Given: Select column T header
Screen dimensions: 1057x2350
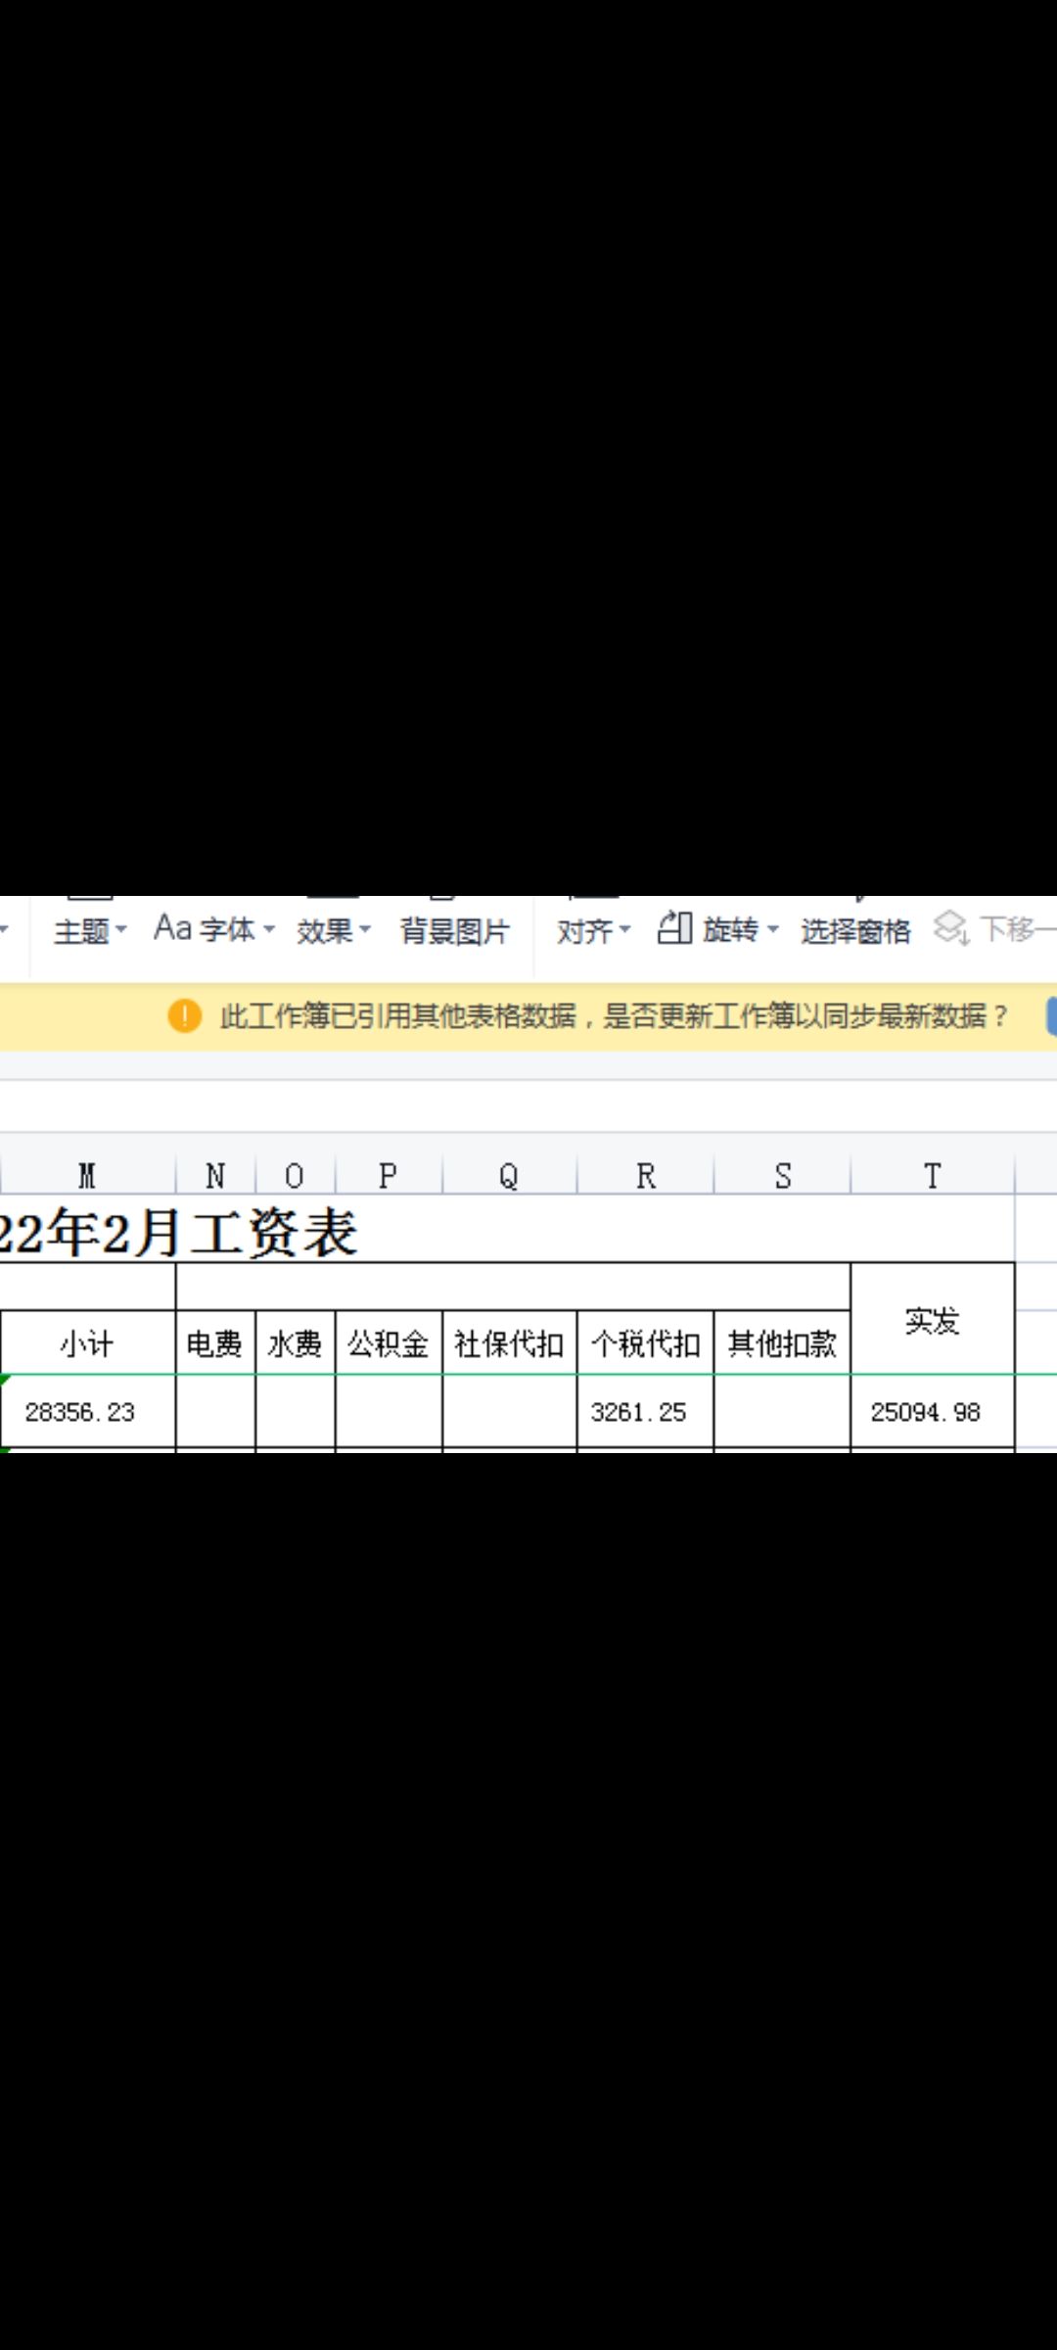Looking at the screenshot, I should pyautogui.click(x=932, y=1175).
